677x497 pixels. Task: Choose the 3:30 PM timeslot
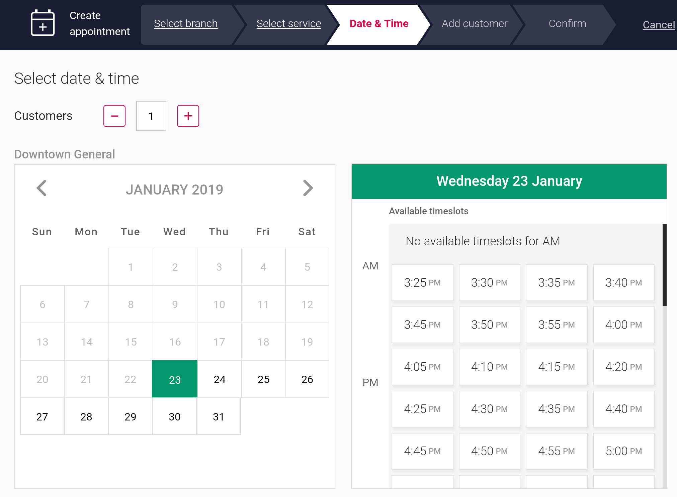point(490,283)
